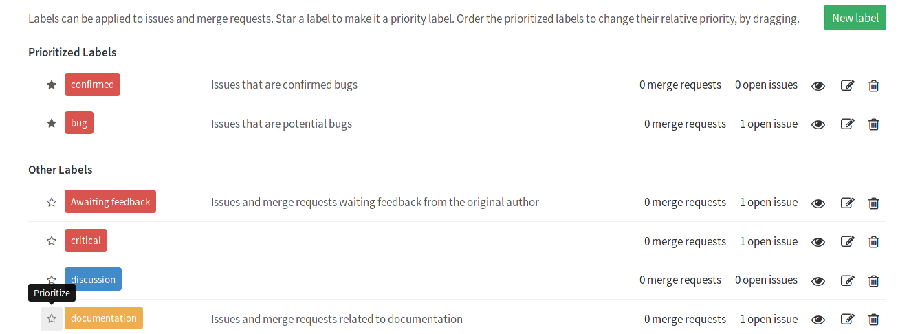Create a New label
This screenshot has height=334, width=909.
point(855,18)
